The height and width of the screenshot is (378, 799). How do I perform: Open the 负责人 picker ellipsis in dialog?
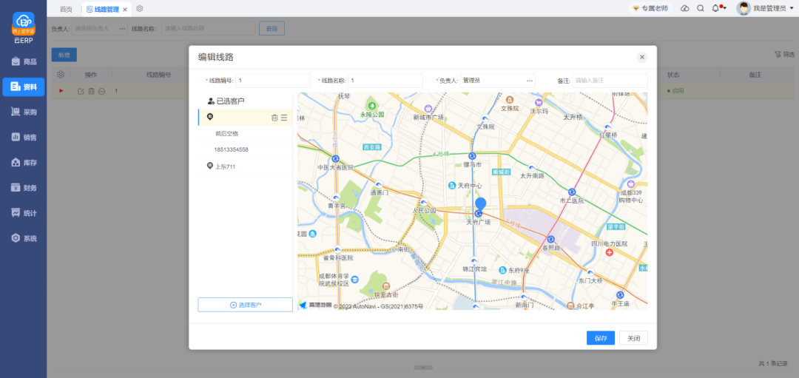(530, 81)
